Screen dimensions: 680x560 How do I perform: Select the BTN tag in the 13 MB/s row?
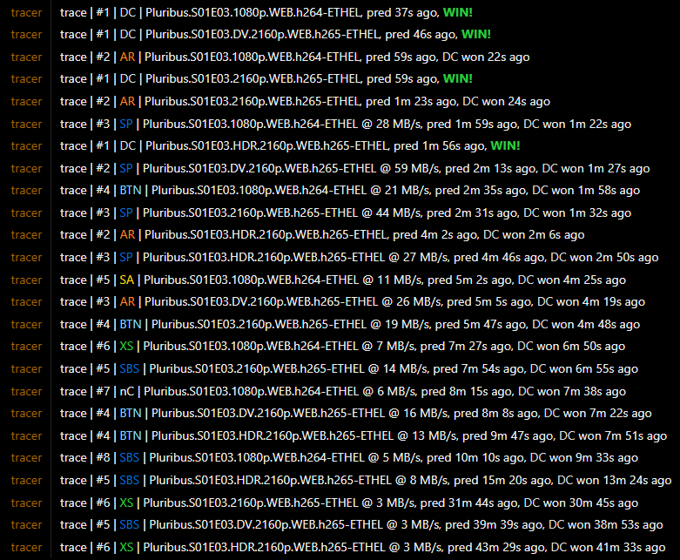131,435
